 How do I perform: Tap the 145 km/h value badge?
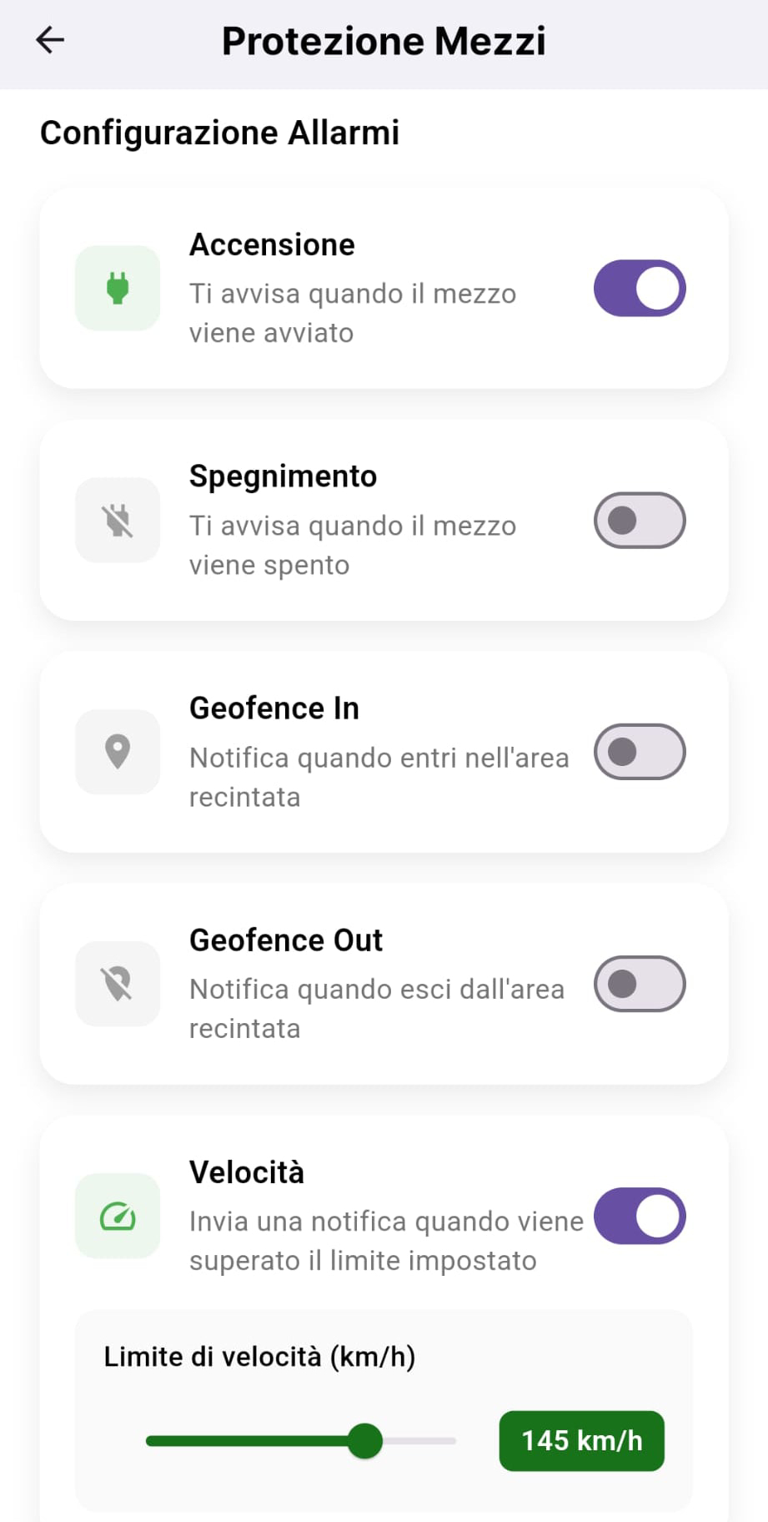[581, 1441]
